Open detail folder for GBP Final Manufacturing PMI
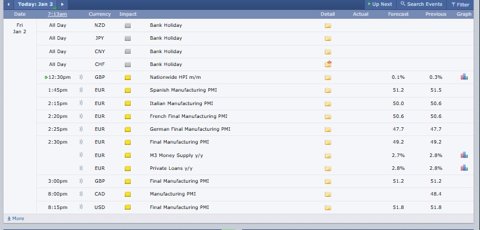The height and width of the screenshot is (230, 480). pos(328,182)
